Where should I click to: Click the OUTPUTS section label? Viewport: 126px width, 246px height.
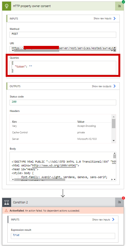tap(15, 86)
